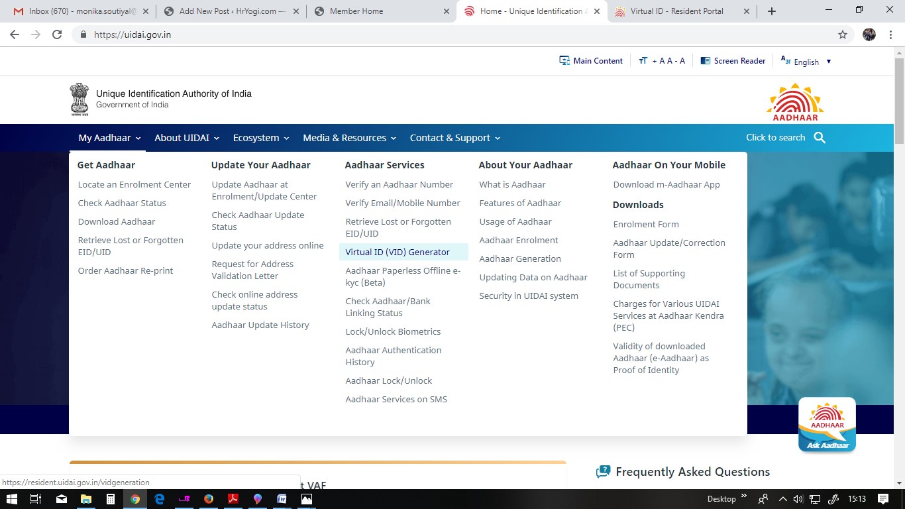This screenshot has height=509, width=905.
Task: Open the Ask Aadhaar chatbot icon
Action: tap(827, 425)
